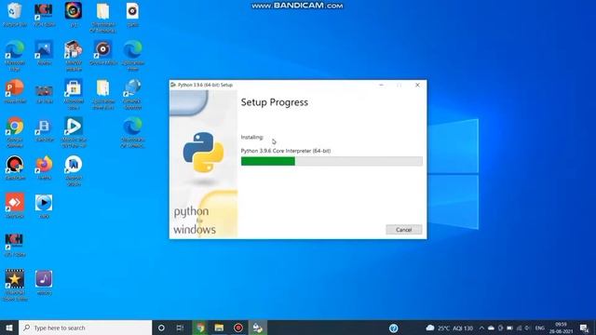Image resolution: width=596 pixels, height=335 pixels.
Task: Click the Python installer taskbar button
Action: [x=257, y=328]
